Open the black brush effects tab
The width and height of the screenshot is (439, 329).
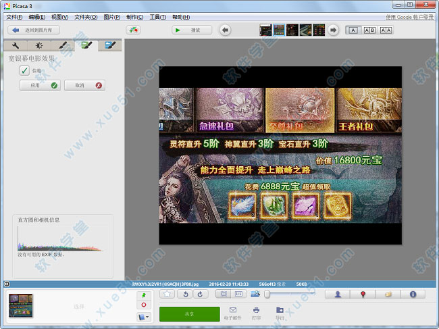coord(63,45)
